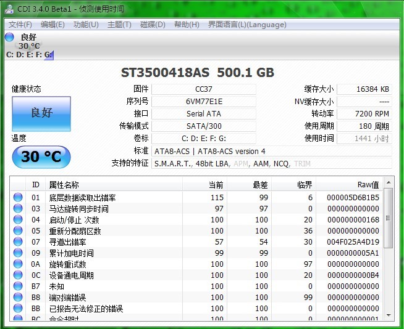The width and height of the screenshot is (404, 329).
Task: Open the 主题(T) theme menu
Action: [x=119, y=25]
